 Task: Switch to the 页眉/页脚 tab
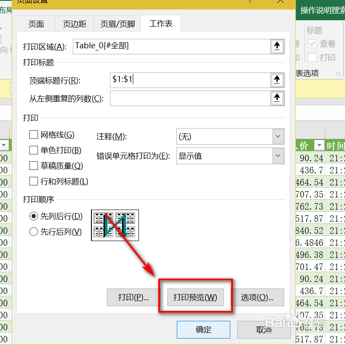tap(117, 24)
